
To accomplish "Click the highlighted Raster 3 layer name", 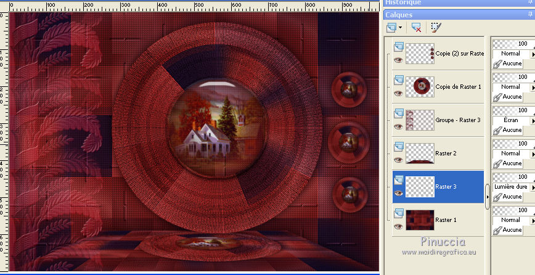I will point(446,187).
